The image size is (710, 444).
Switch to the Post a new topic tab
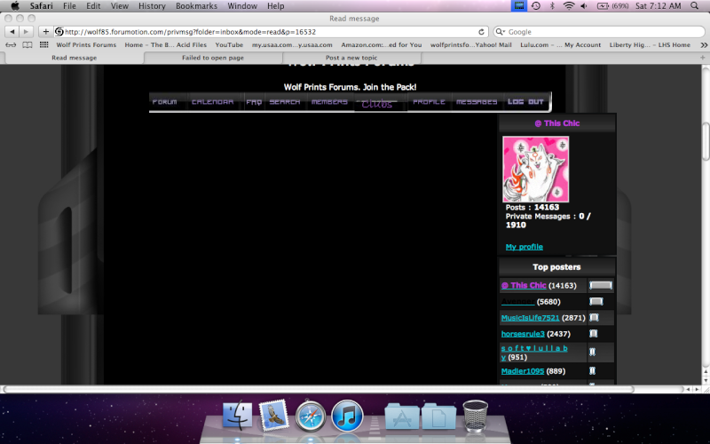click(x=351, y=58)
